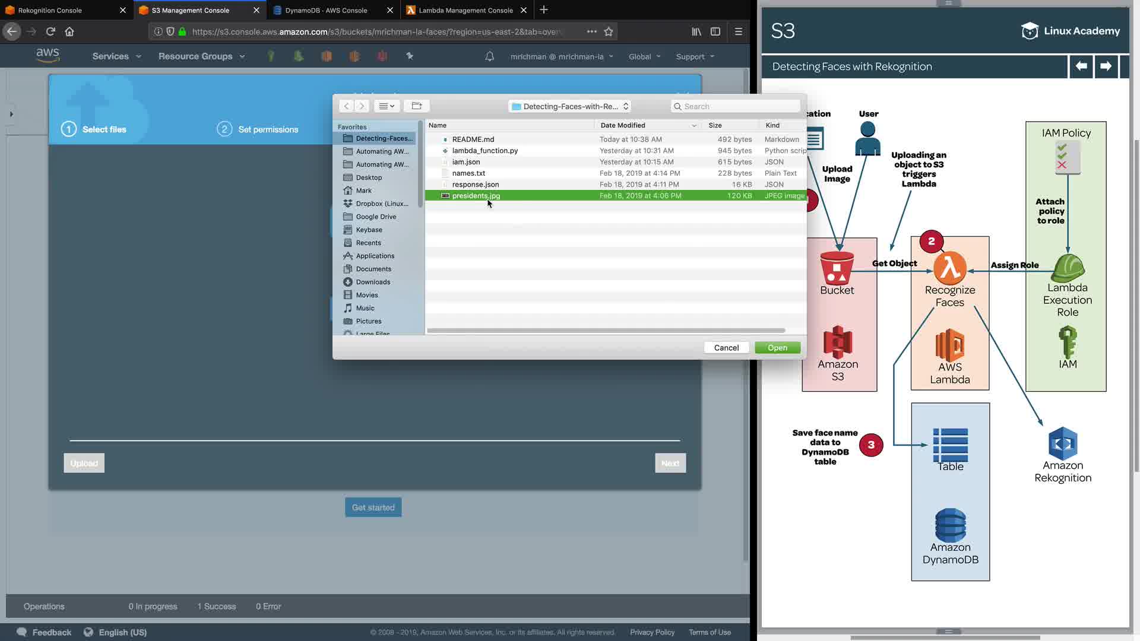Viewport: 1140px width, 641px height.
Task: Click the new folder icon in file dialog
Action: pos(416,106)
